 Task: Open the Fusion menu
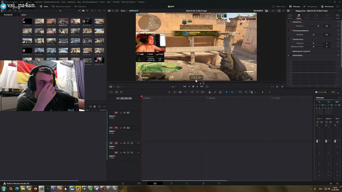pyautogui.click(x=102, y=2)
